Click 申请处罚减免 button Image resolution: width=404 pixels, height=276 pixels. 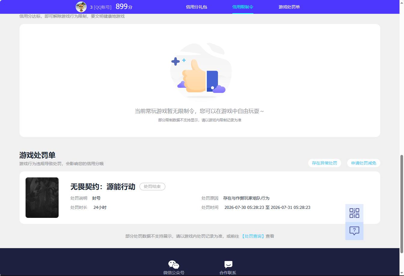(364, 163)
